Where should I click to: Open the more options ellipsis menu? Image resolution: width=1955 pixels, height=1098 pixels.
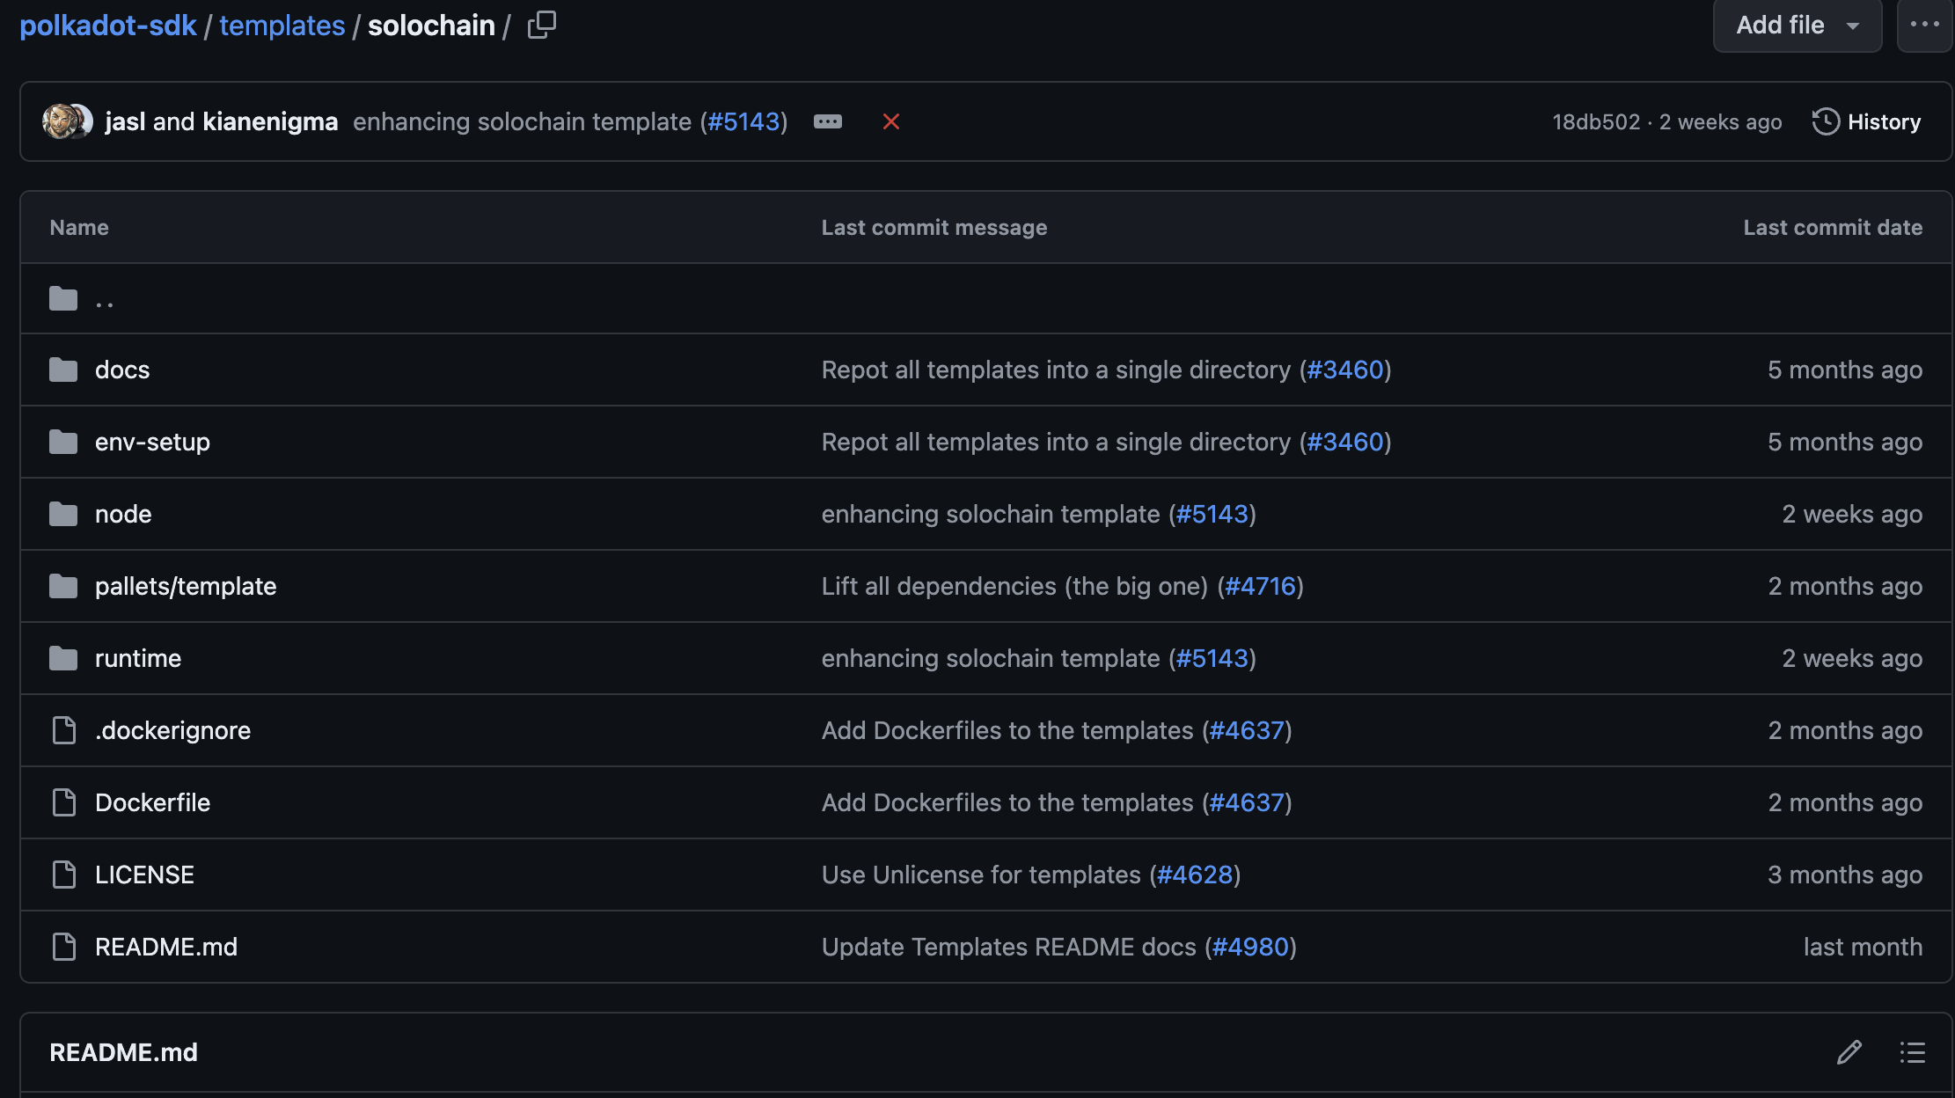click(x=1925, y=25)
